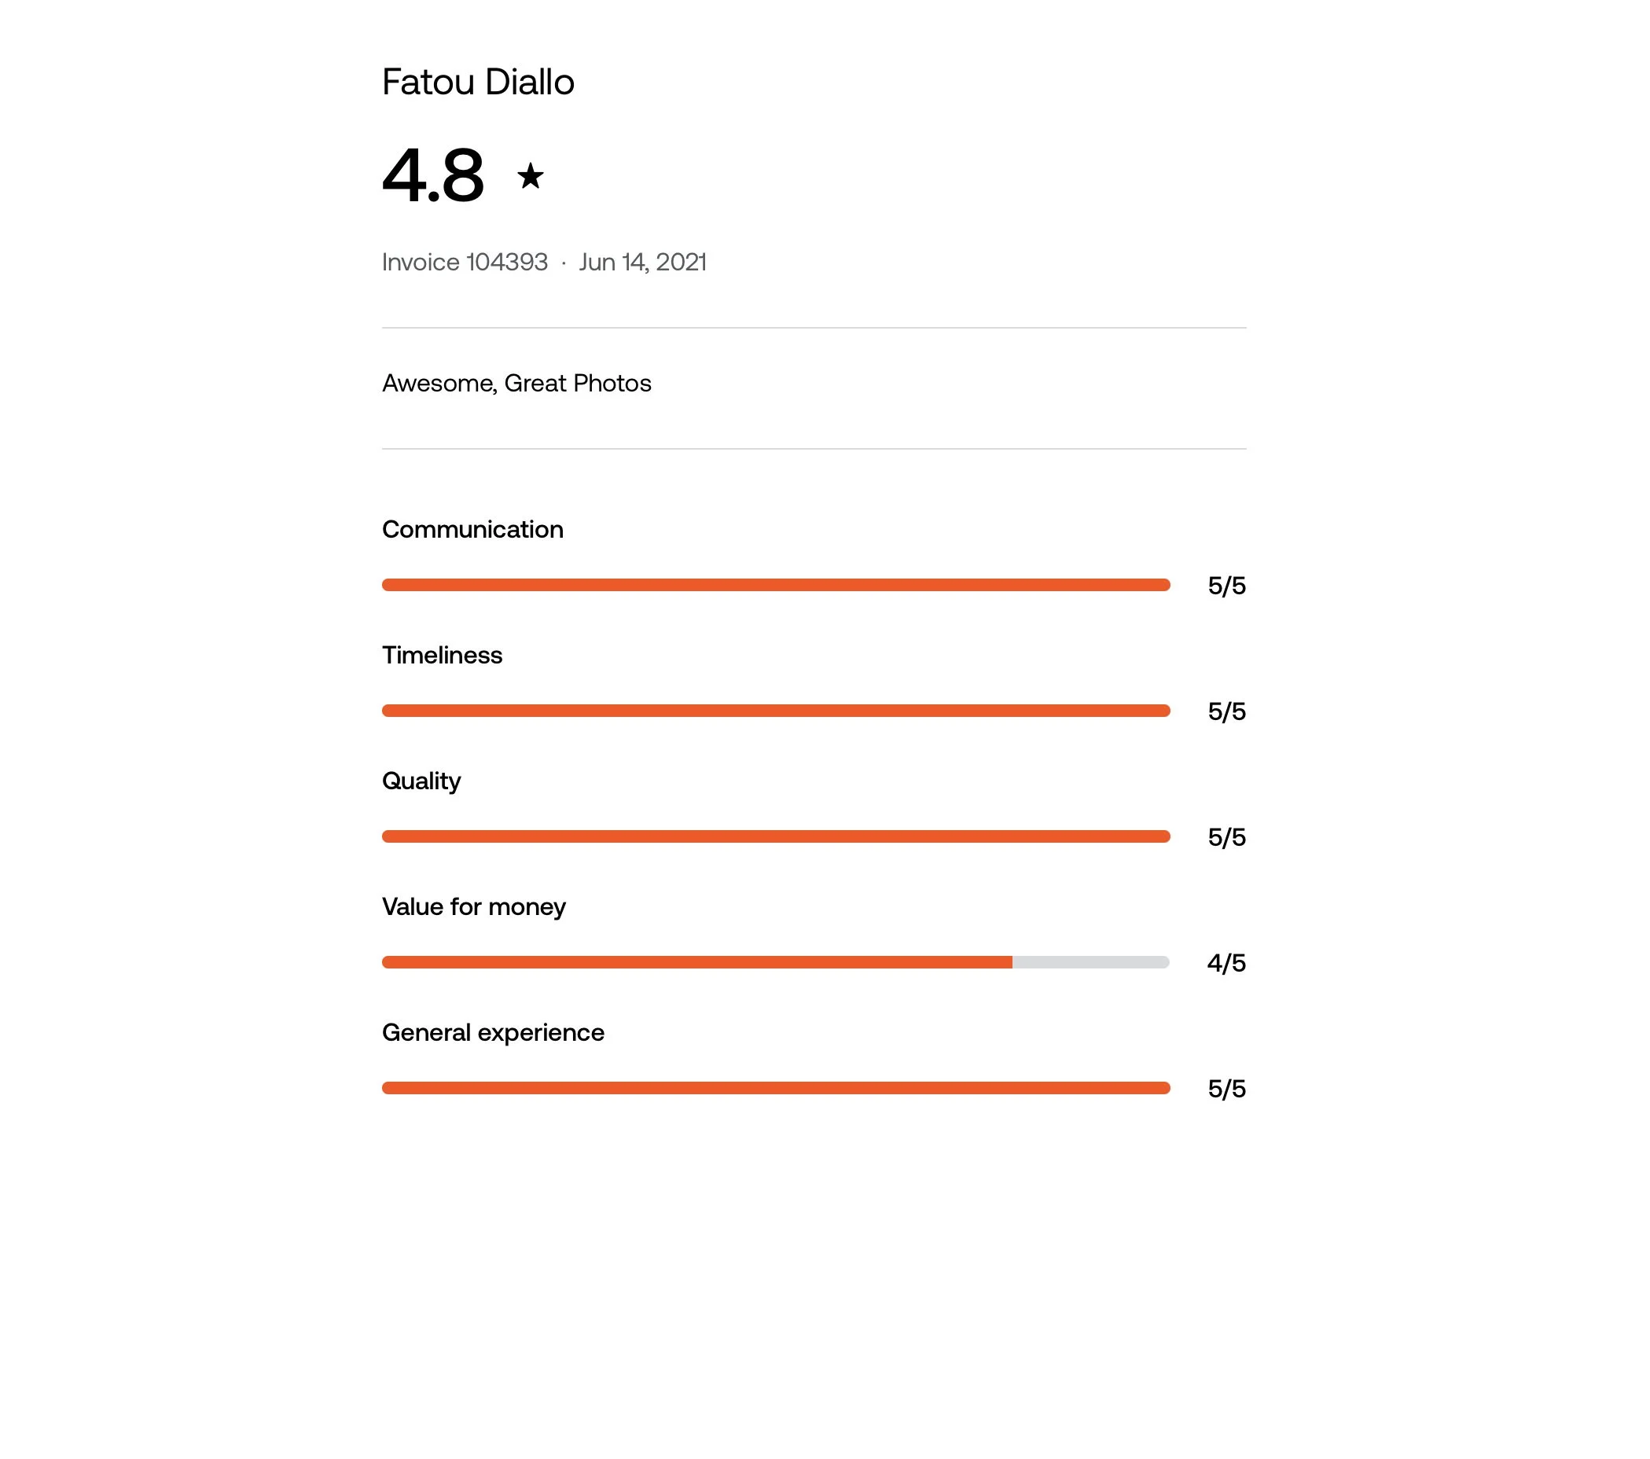Click the Quality label
1650x1459 pixels.
(x=421, y=781)
